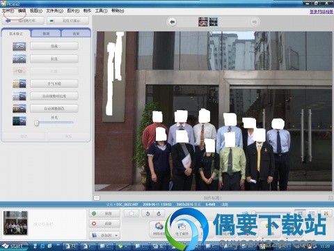Viewport: 334px width, 251px height.
Task: Click the 清除 clear button with the red icon
Action: (x=104, y=224)
